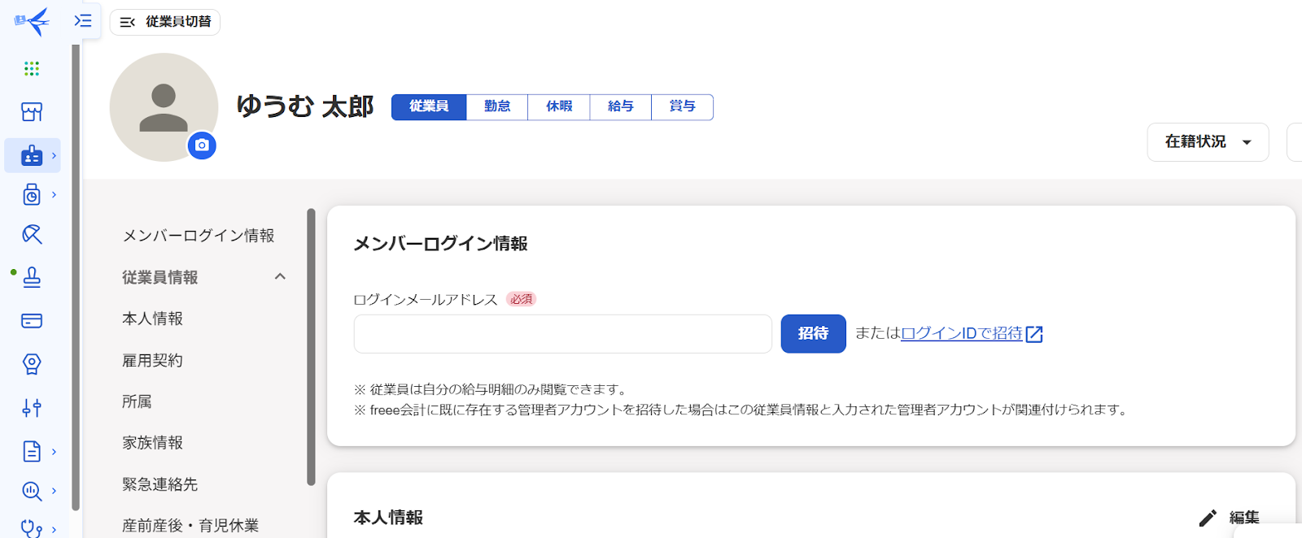Click the 従業員切替 button
Screen dimensions: 1302x538
165,22
